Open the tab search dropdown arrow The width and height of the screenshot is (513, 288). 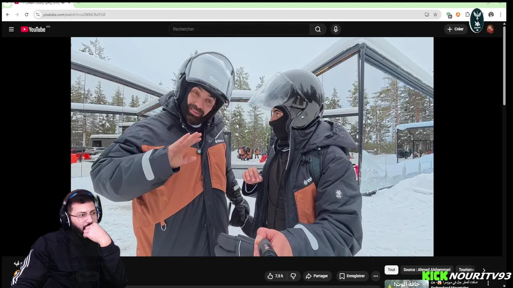tap(7, 2)
